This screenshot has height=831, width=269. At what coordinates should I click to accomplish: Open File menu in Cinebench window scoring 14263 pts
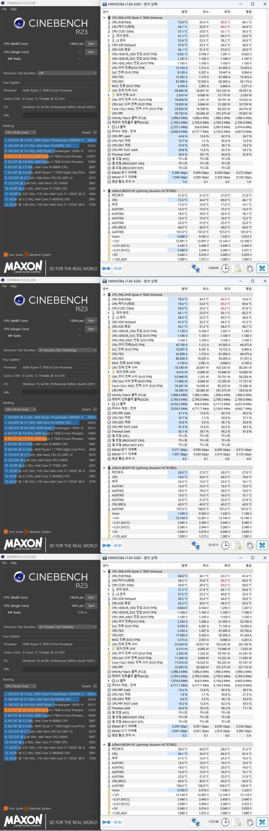5,9
